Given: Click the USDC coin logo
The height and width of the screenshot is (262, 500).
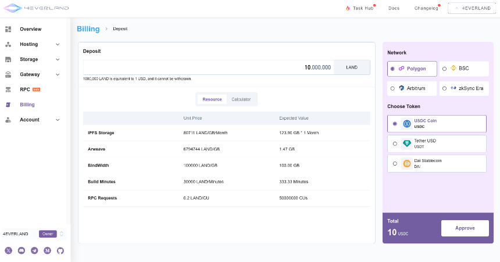Looking at the screenshot, I should (407, 124).
